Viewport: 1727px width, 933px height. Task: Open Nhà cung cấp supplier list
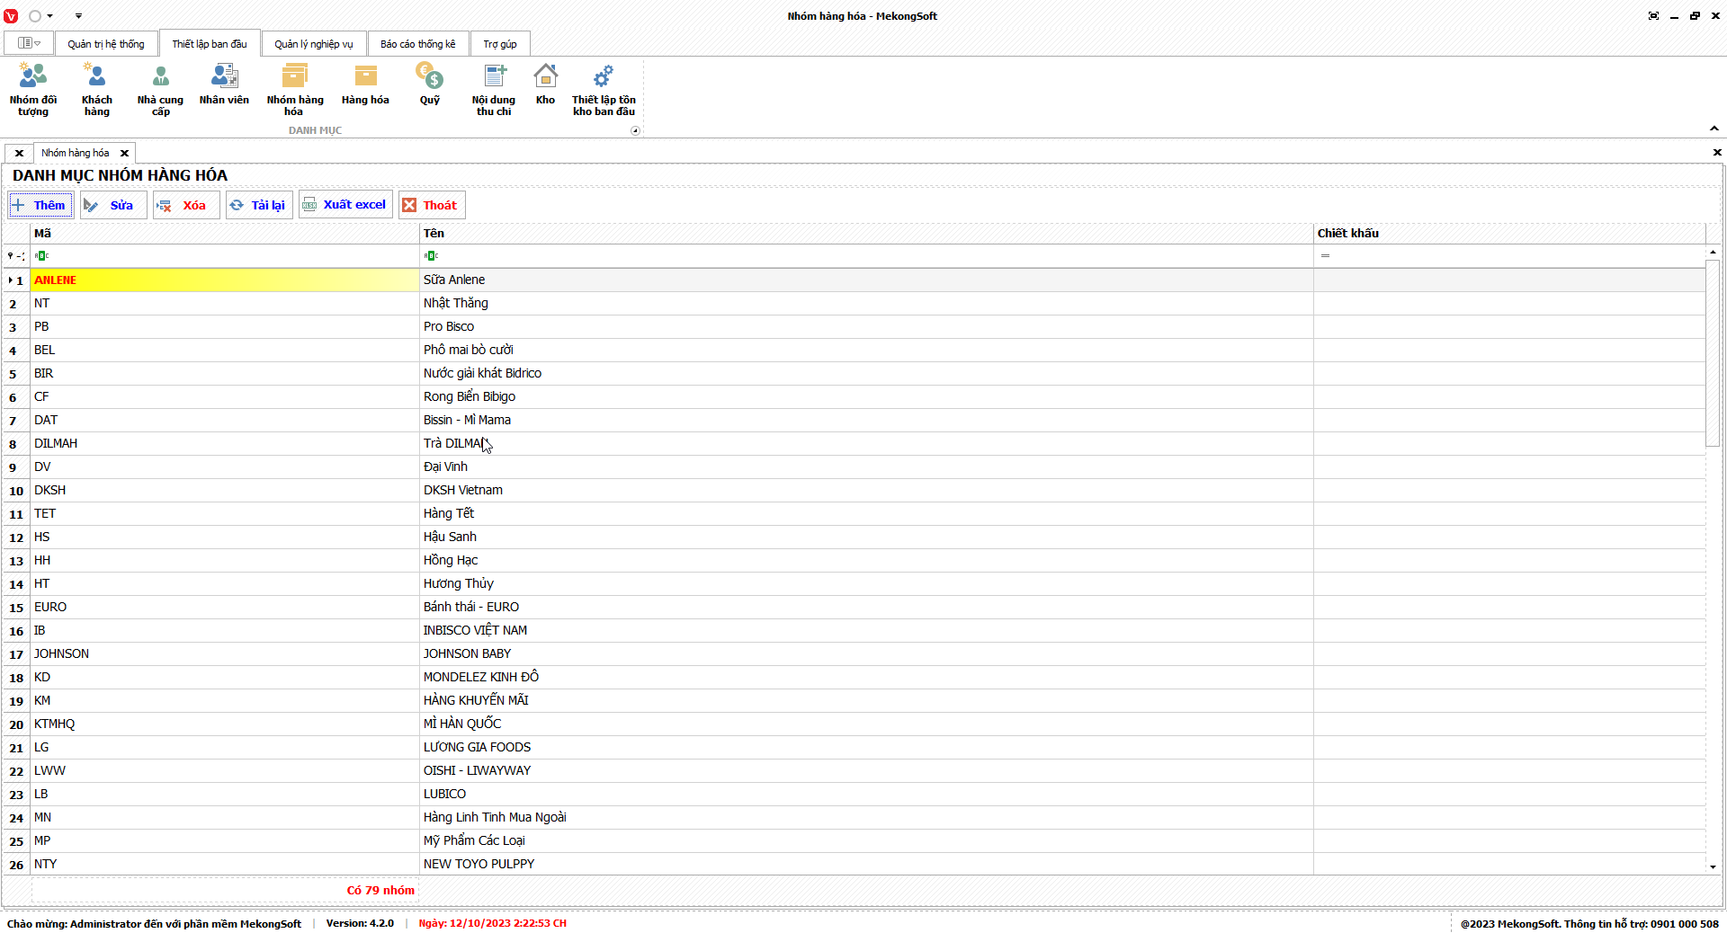pos(160,90)
